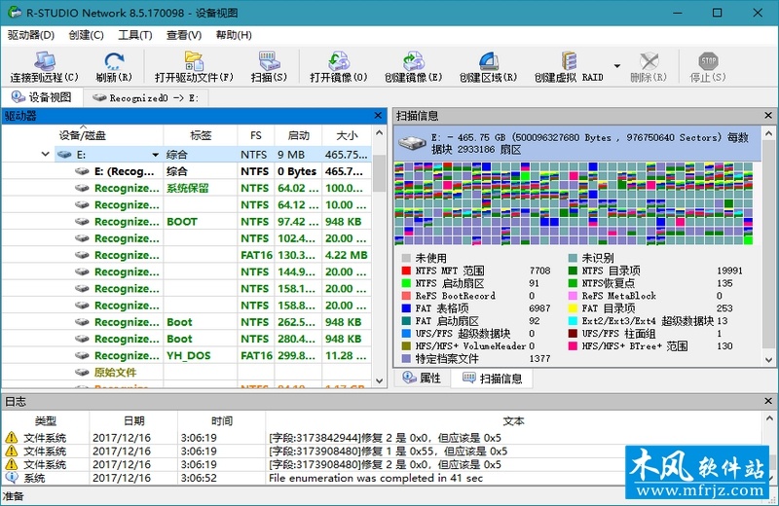Screen dimensions: 779x506
Task: Open the dropdown arrow in the E: row
Action: click(x=154, y=155)
